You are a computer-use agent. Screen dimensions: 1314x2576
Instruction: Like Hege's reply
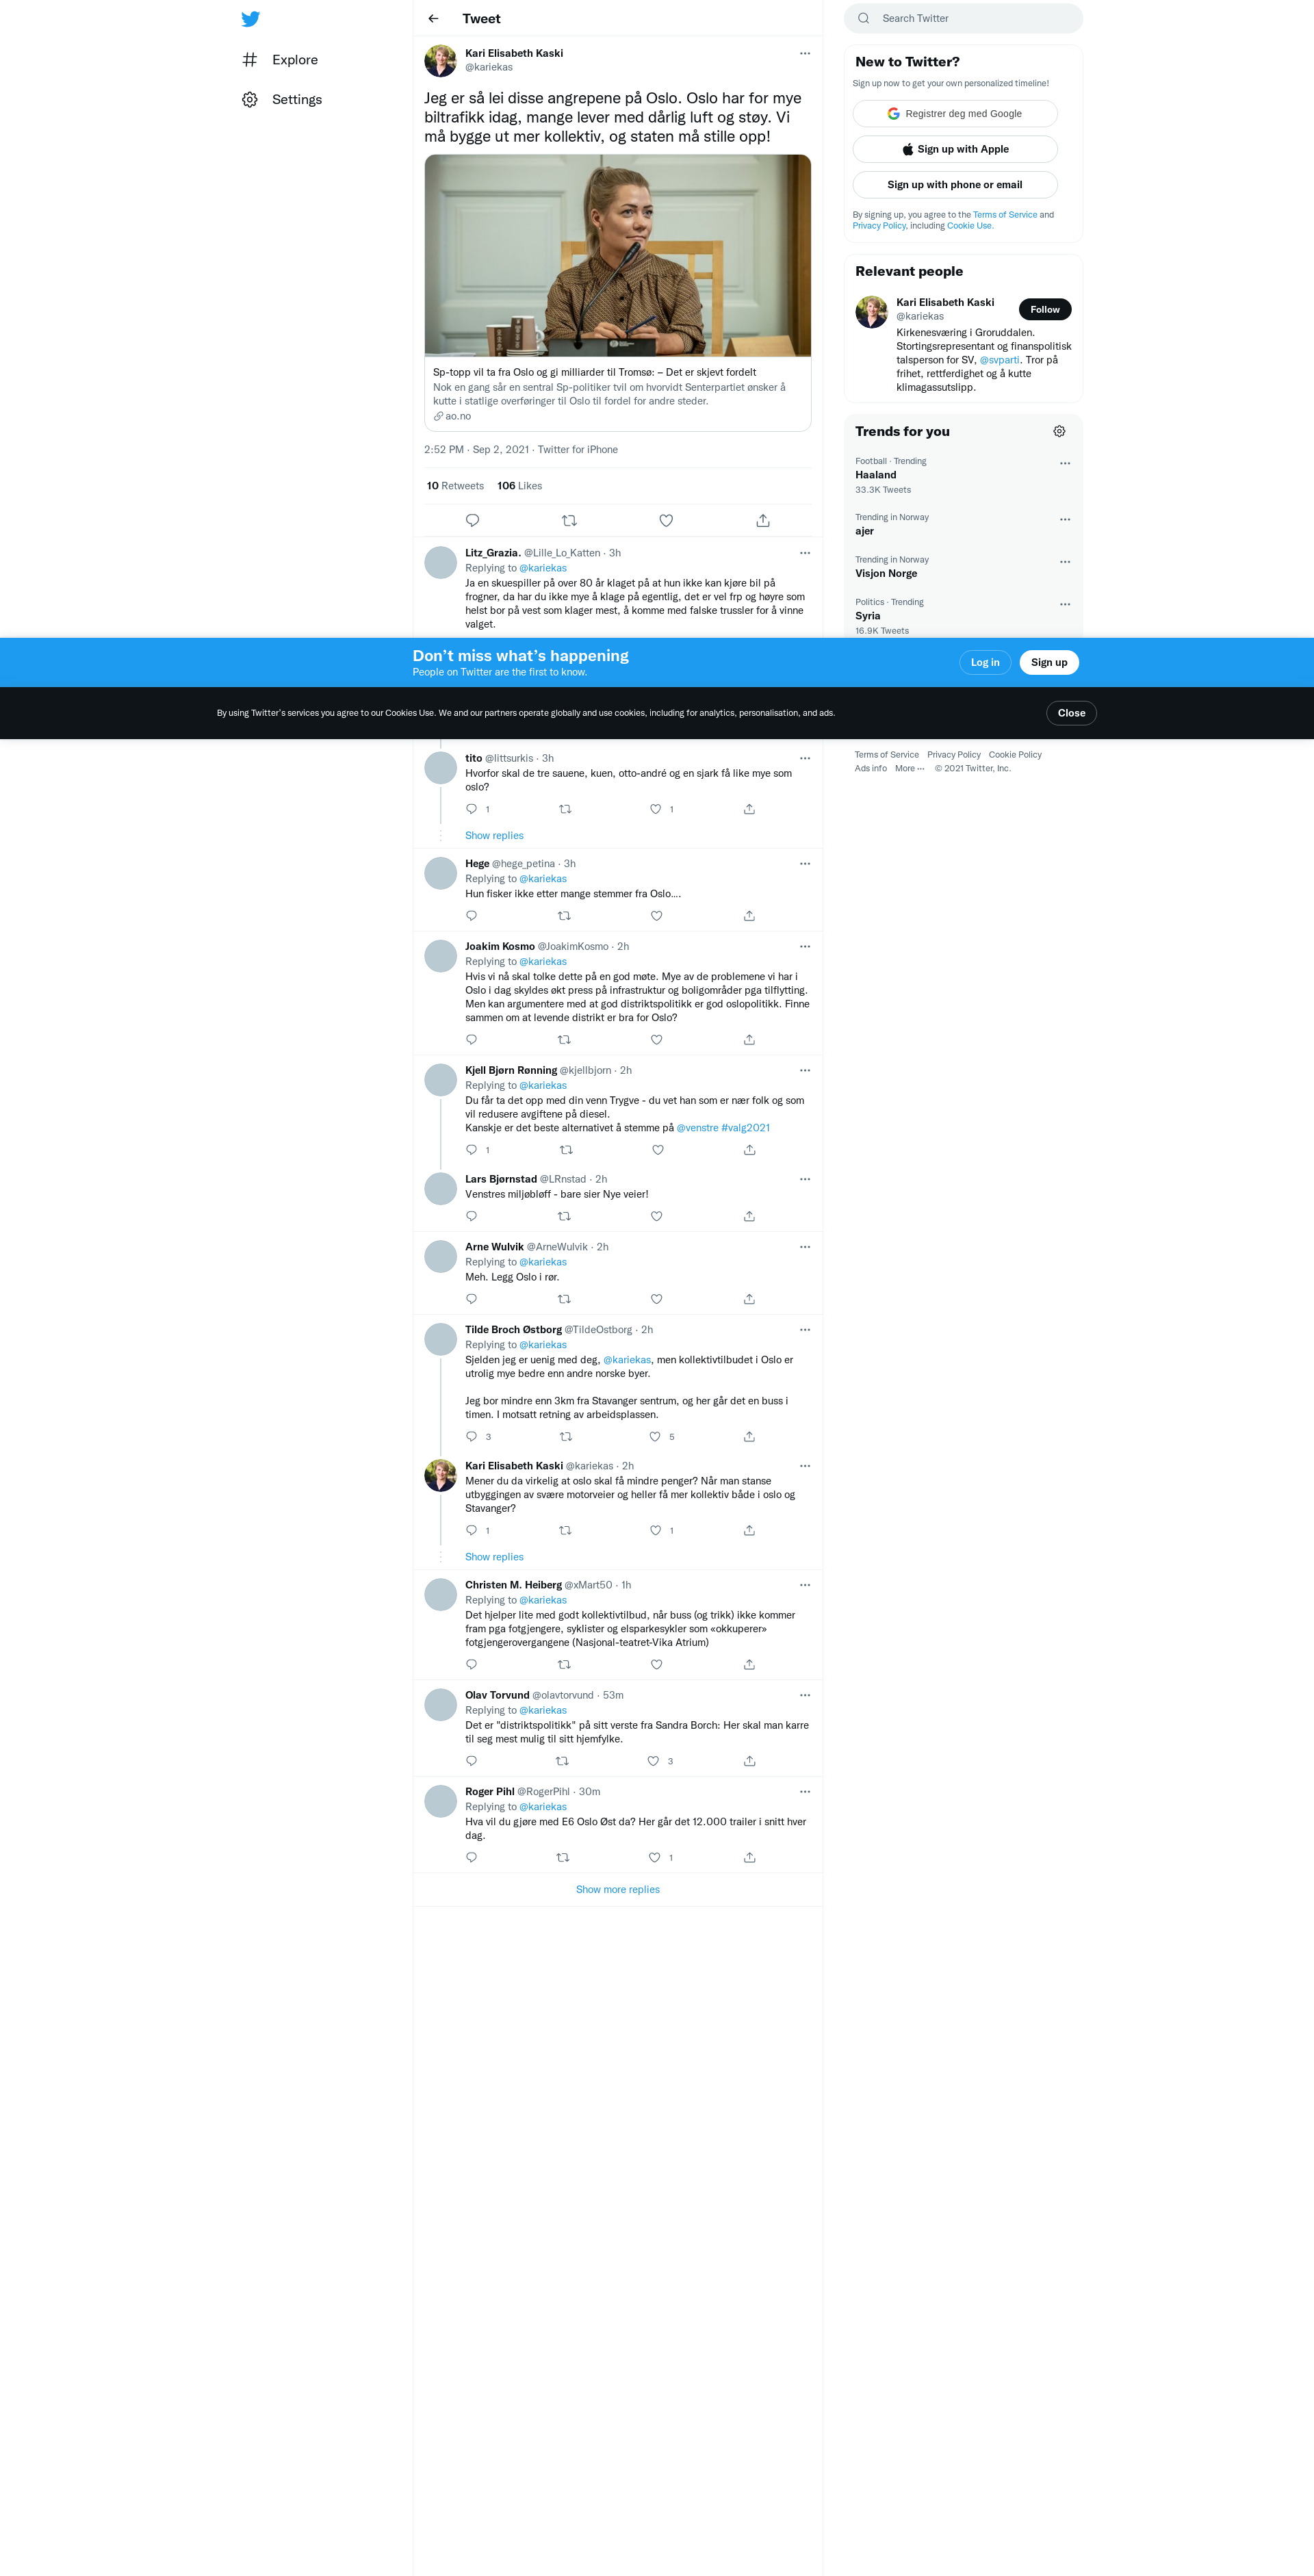656,917
